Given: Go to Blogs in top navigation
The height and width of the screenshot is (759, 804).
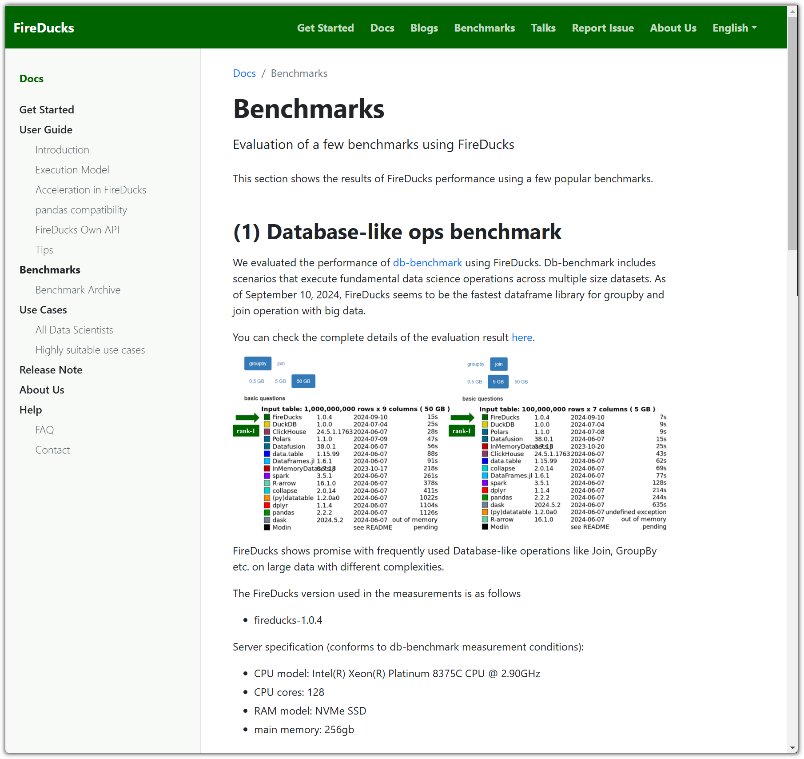Looking at the screenshot, I should (424, 28).
